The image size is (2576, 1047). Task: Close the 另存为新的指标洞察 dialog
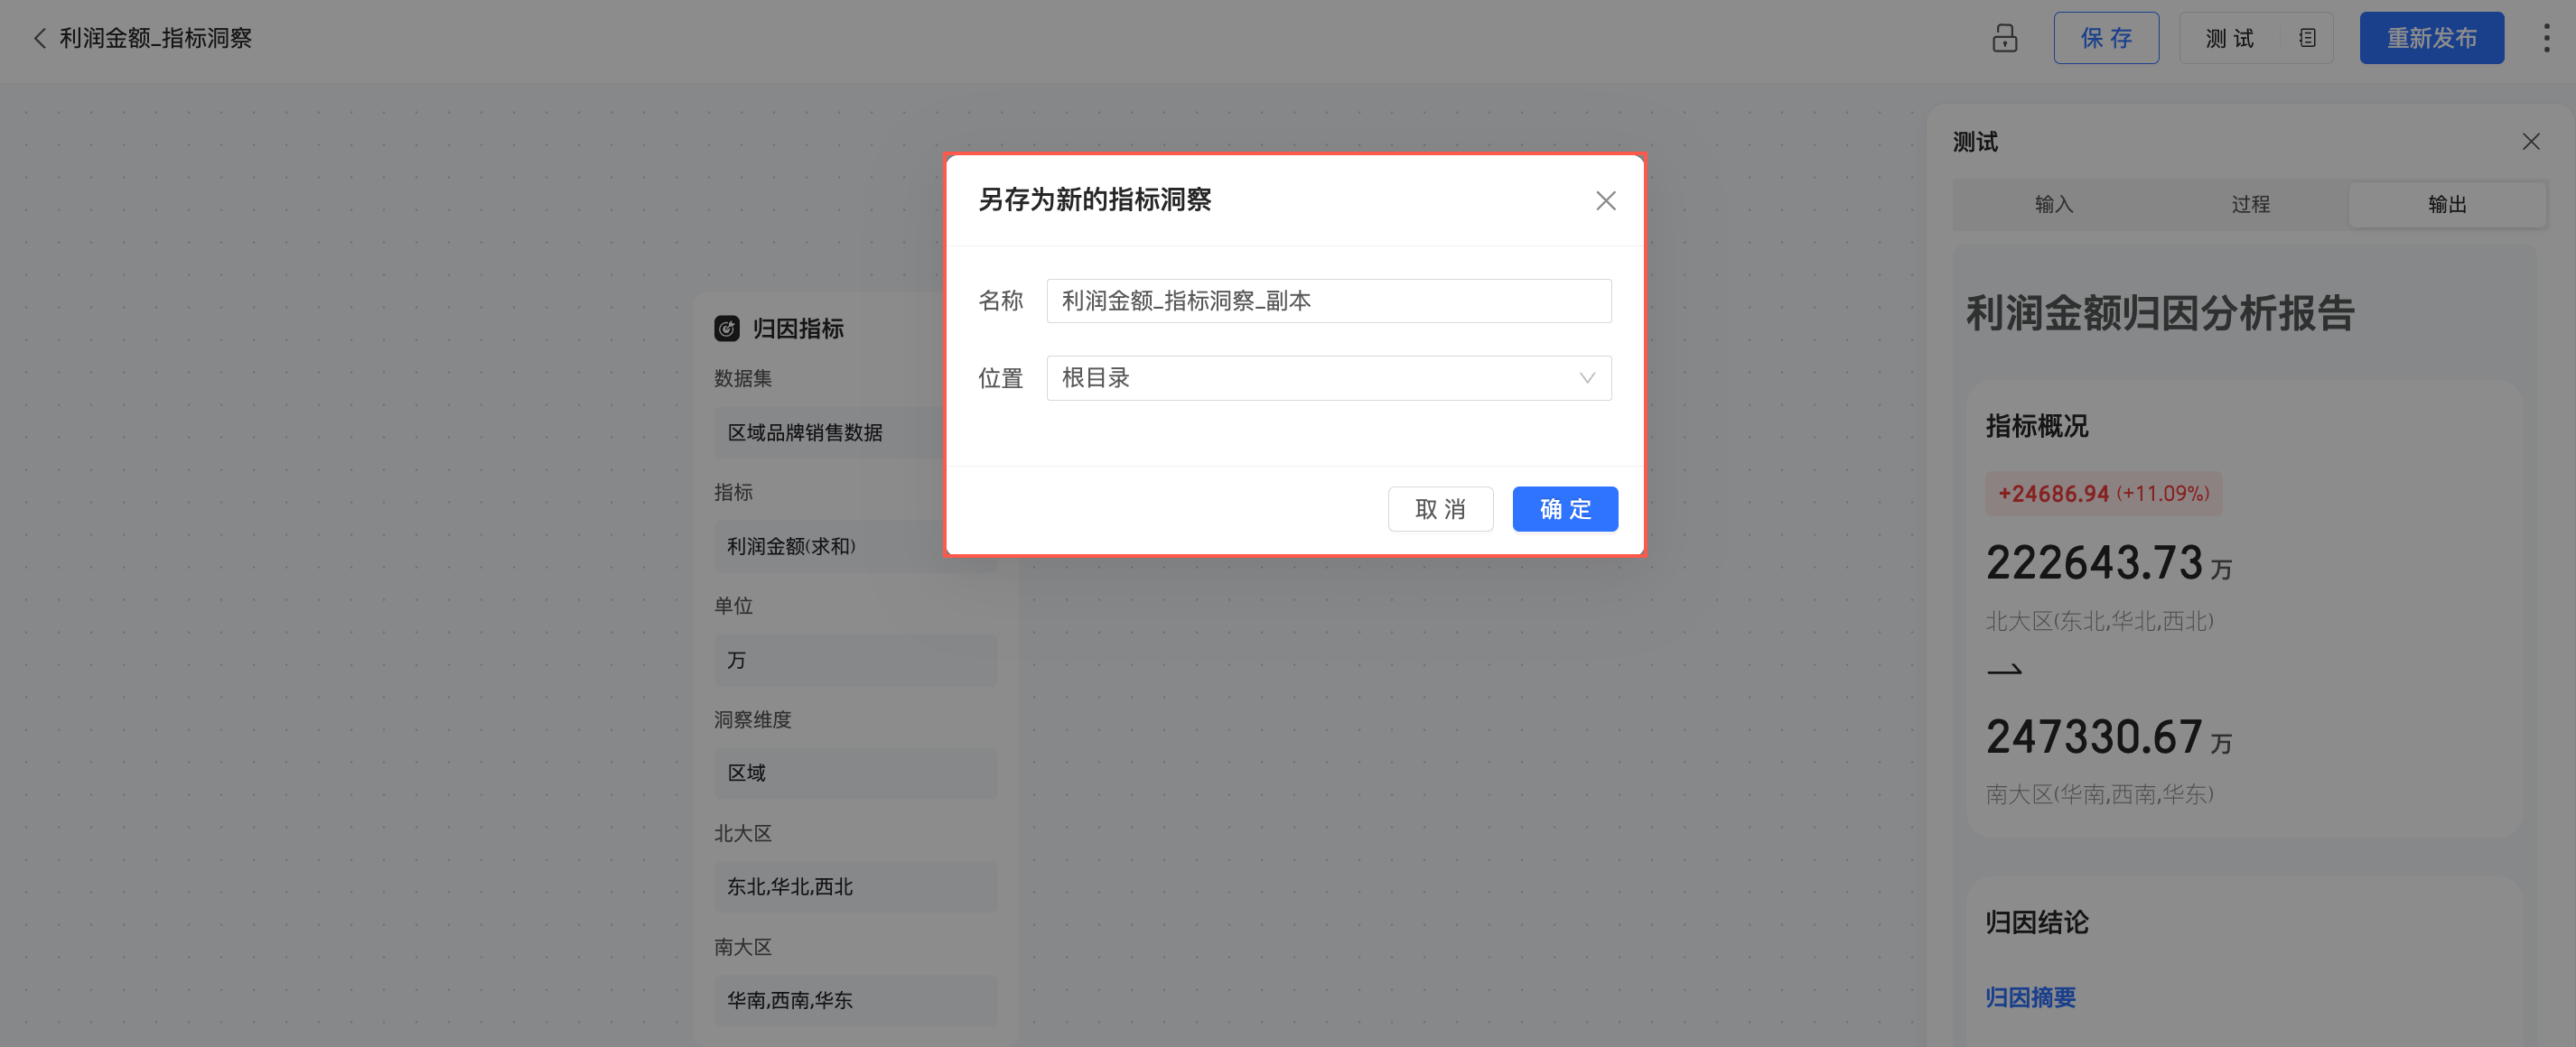(1605, 200)
